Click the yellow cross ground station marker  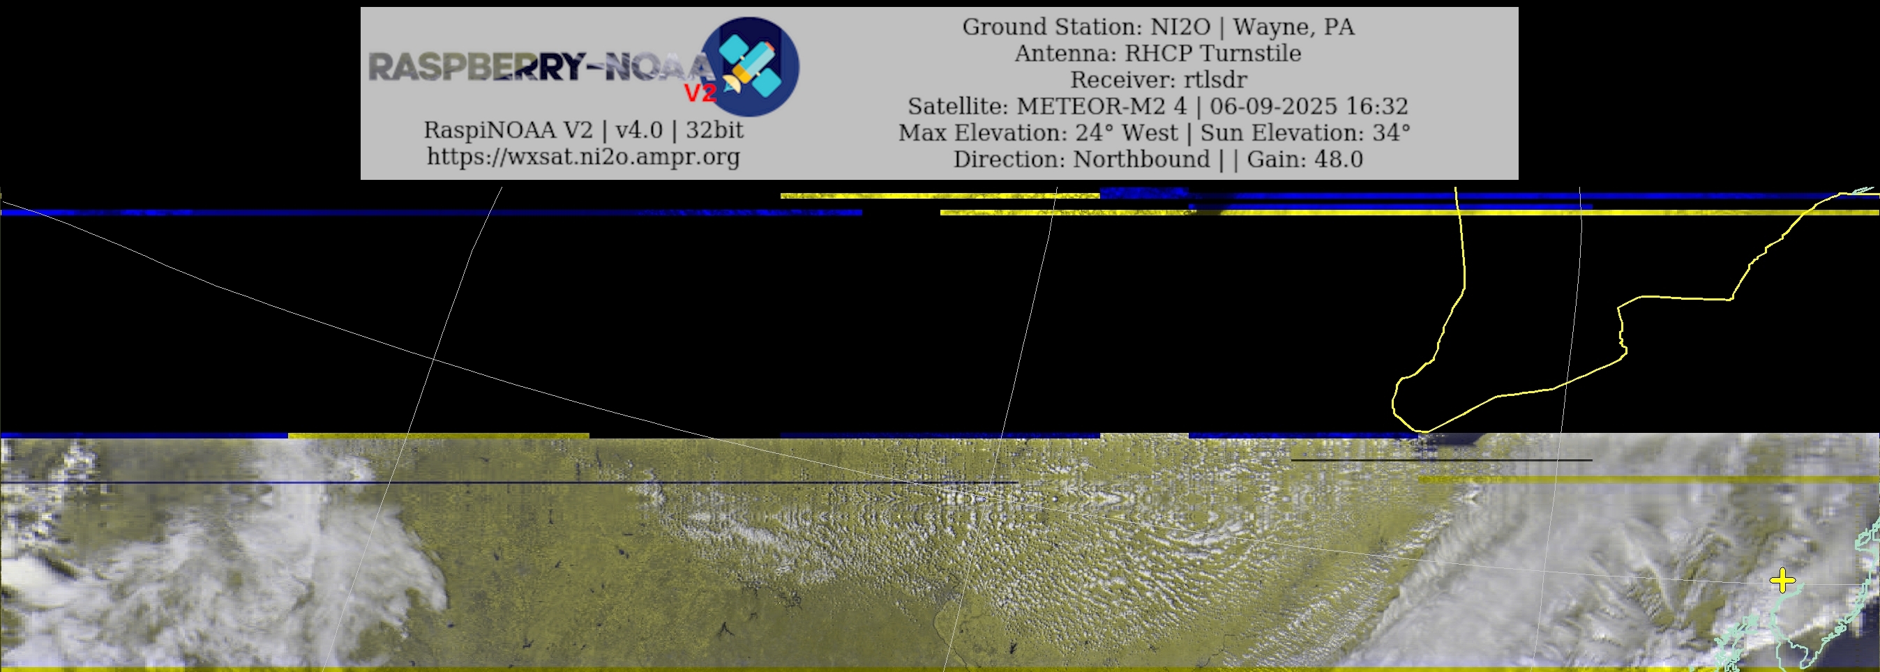(x=1782, y=581)
